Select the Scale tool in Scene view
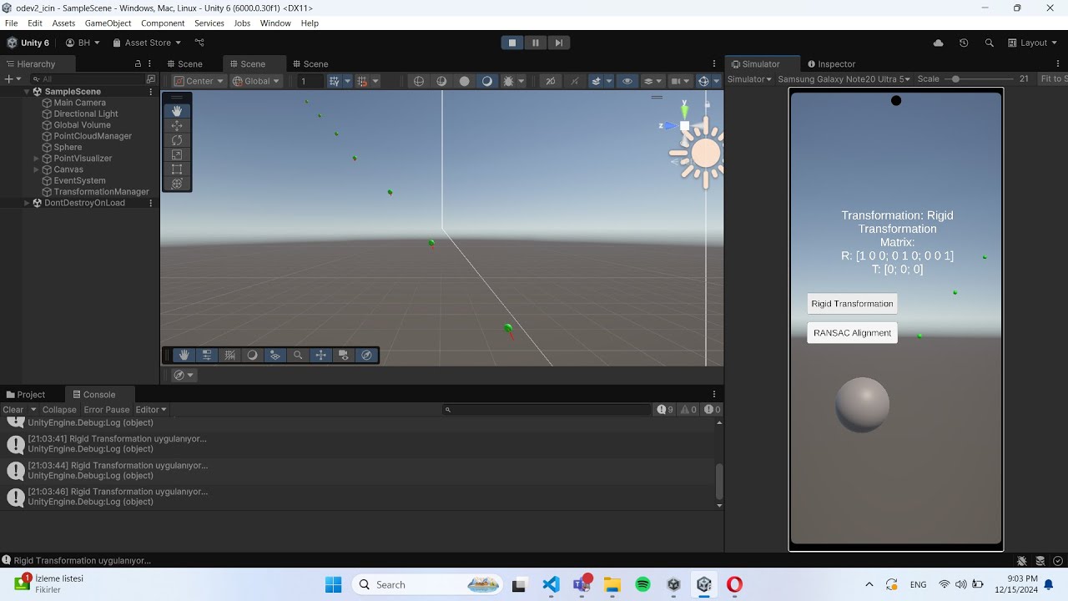 [x=177, y=154]
